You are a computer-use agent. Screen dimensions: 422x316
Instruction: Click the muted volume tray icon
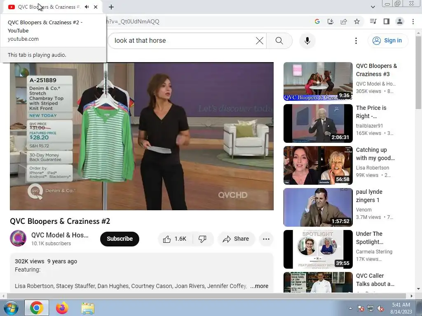point(380,308)
